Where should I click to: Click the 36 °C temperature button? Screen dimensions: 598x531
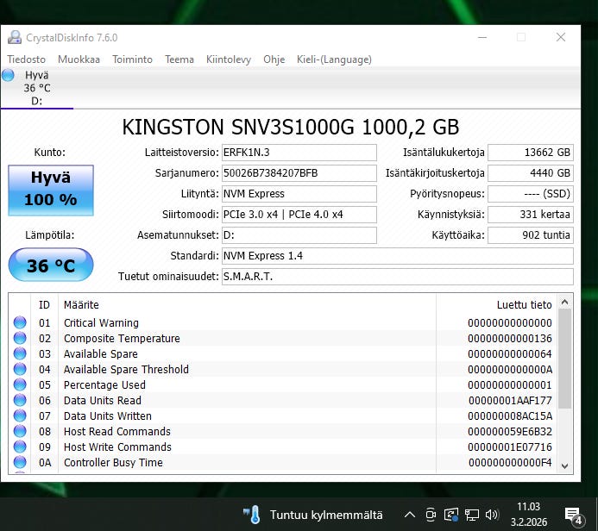[x=50, y=265]
